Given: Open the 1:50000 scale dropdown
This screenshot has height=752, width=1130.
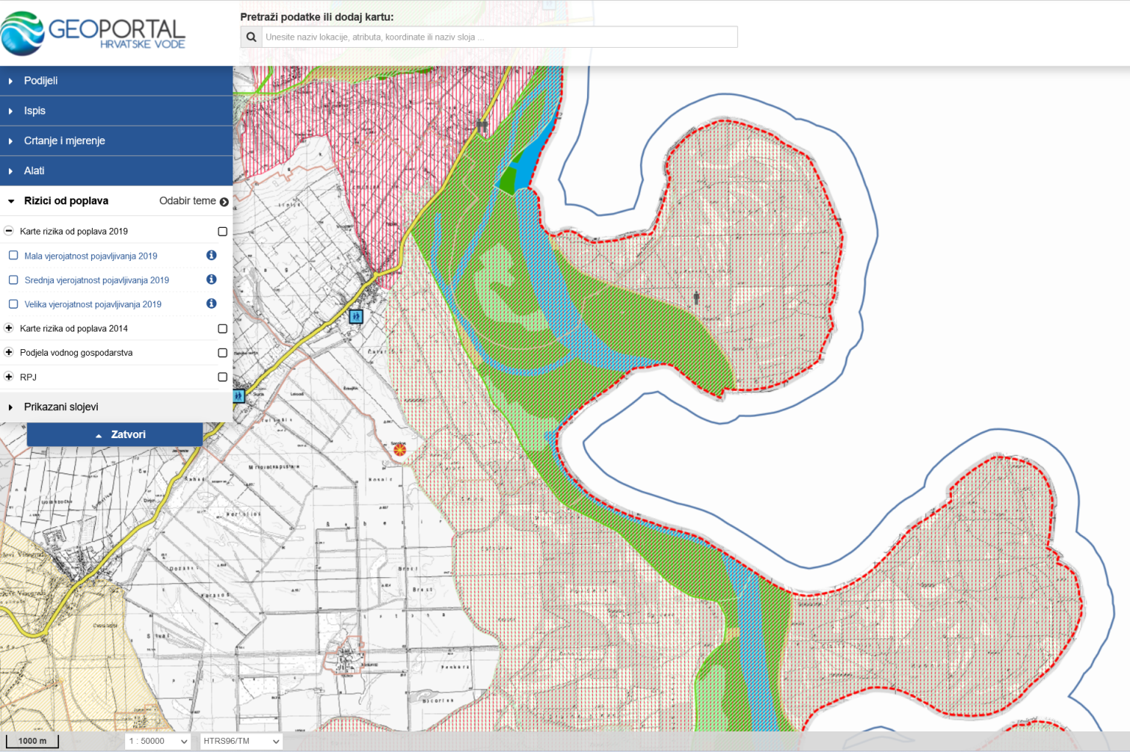Looking at the screenshot, I should pos(157,741).
